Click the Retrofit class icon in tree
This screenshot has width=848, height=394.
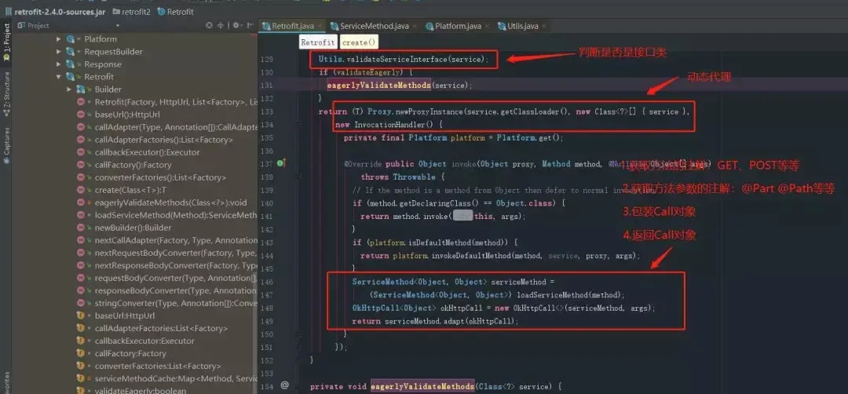click(x=71, y=77)
